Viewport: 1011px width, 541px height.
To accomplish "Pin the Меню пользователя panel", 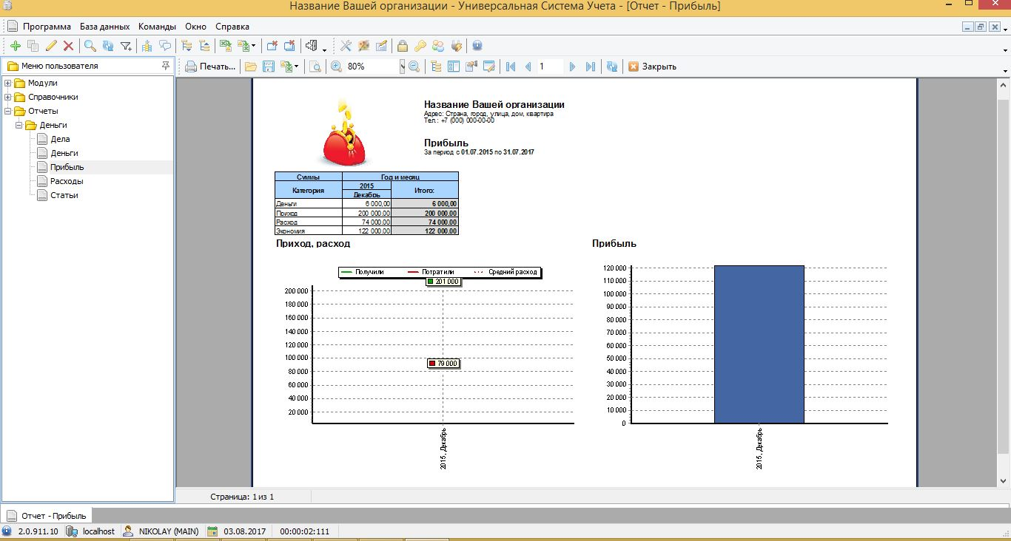I will [165, 66].
